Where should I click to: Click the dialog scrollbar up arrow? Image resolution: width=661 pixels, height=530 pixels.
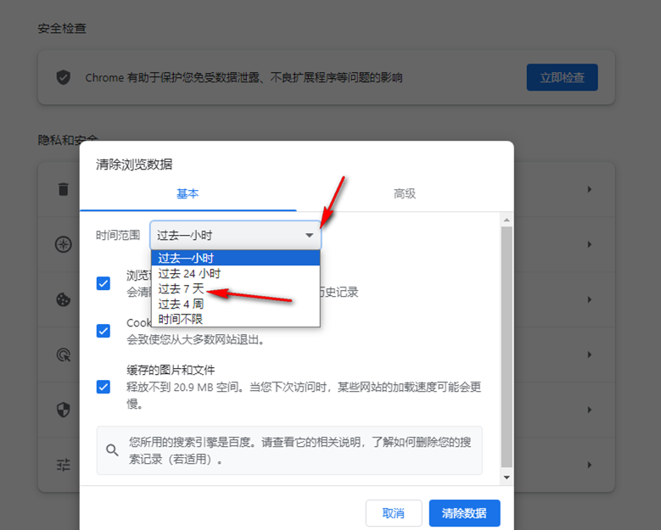pos(507,220)
